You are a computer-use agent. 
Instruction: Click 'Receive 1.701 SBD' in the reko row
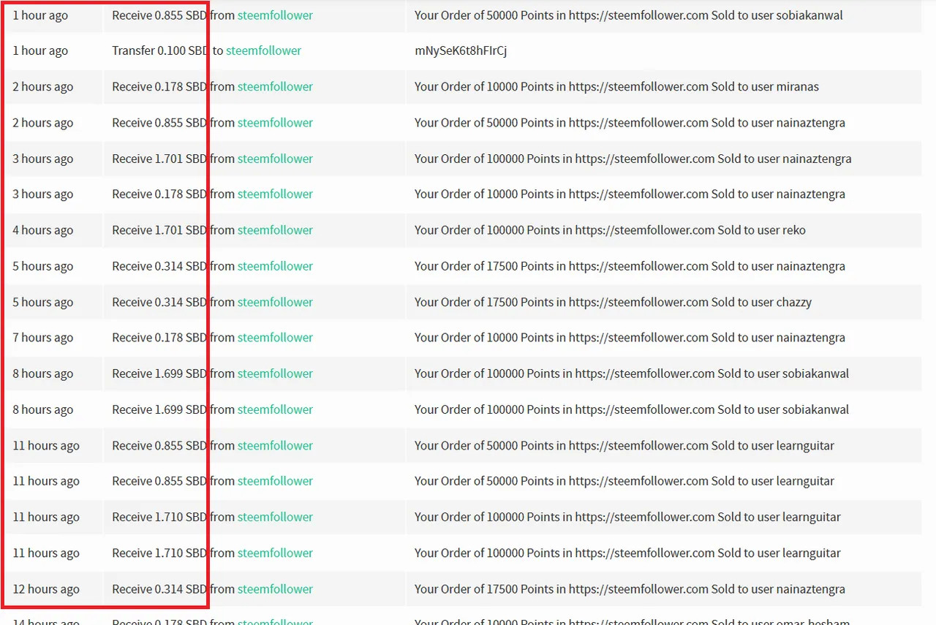pyautogui.click(x=159, y=230)
